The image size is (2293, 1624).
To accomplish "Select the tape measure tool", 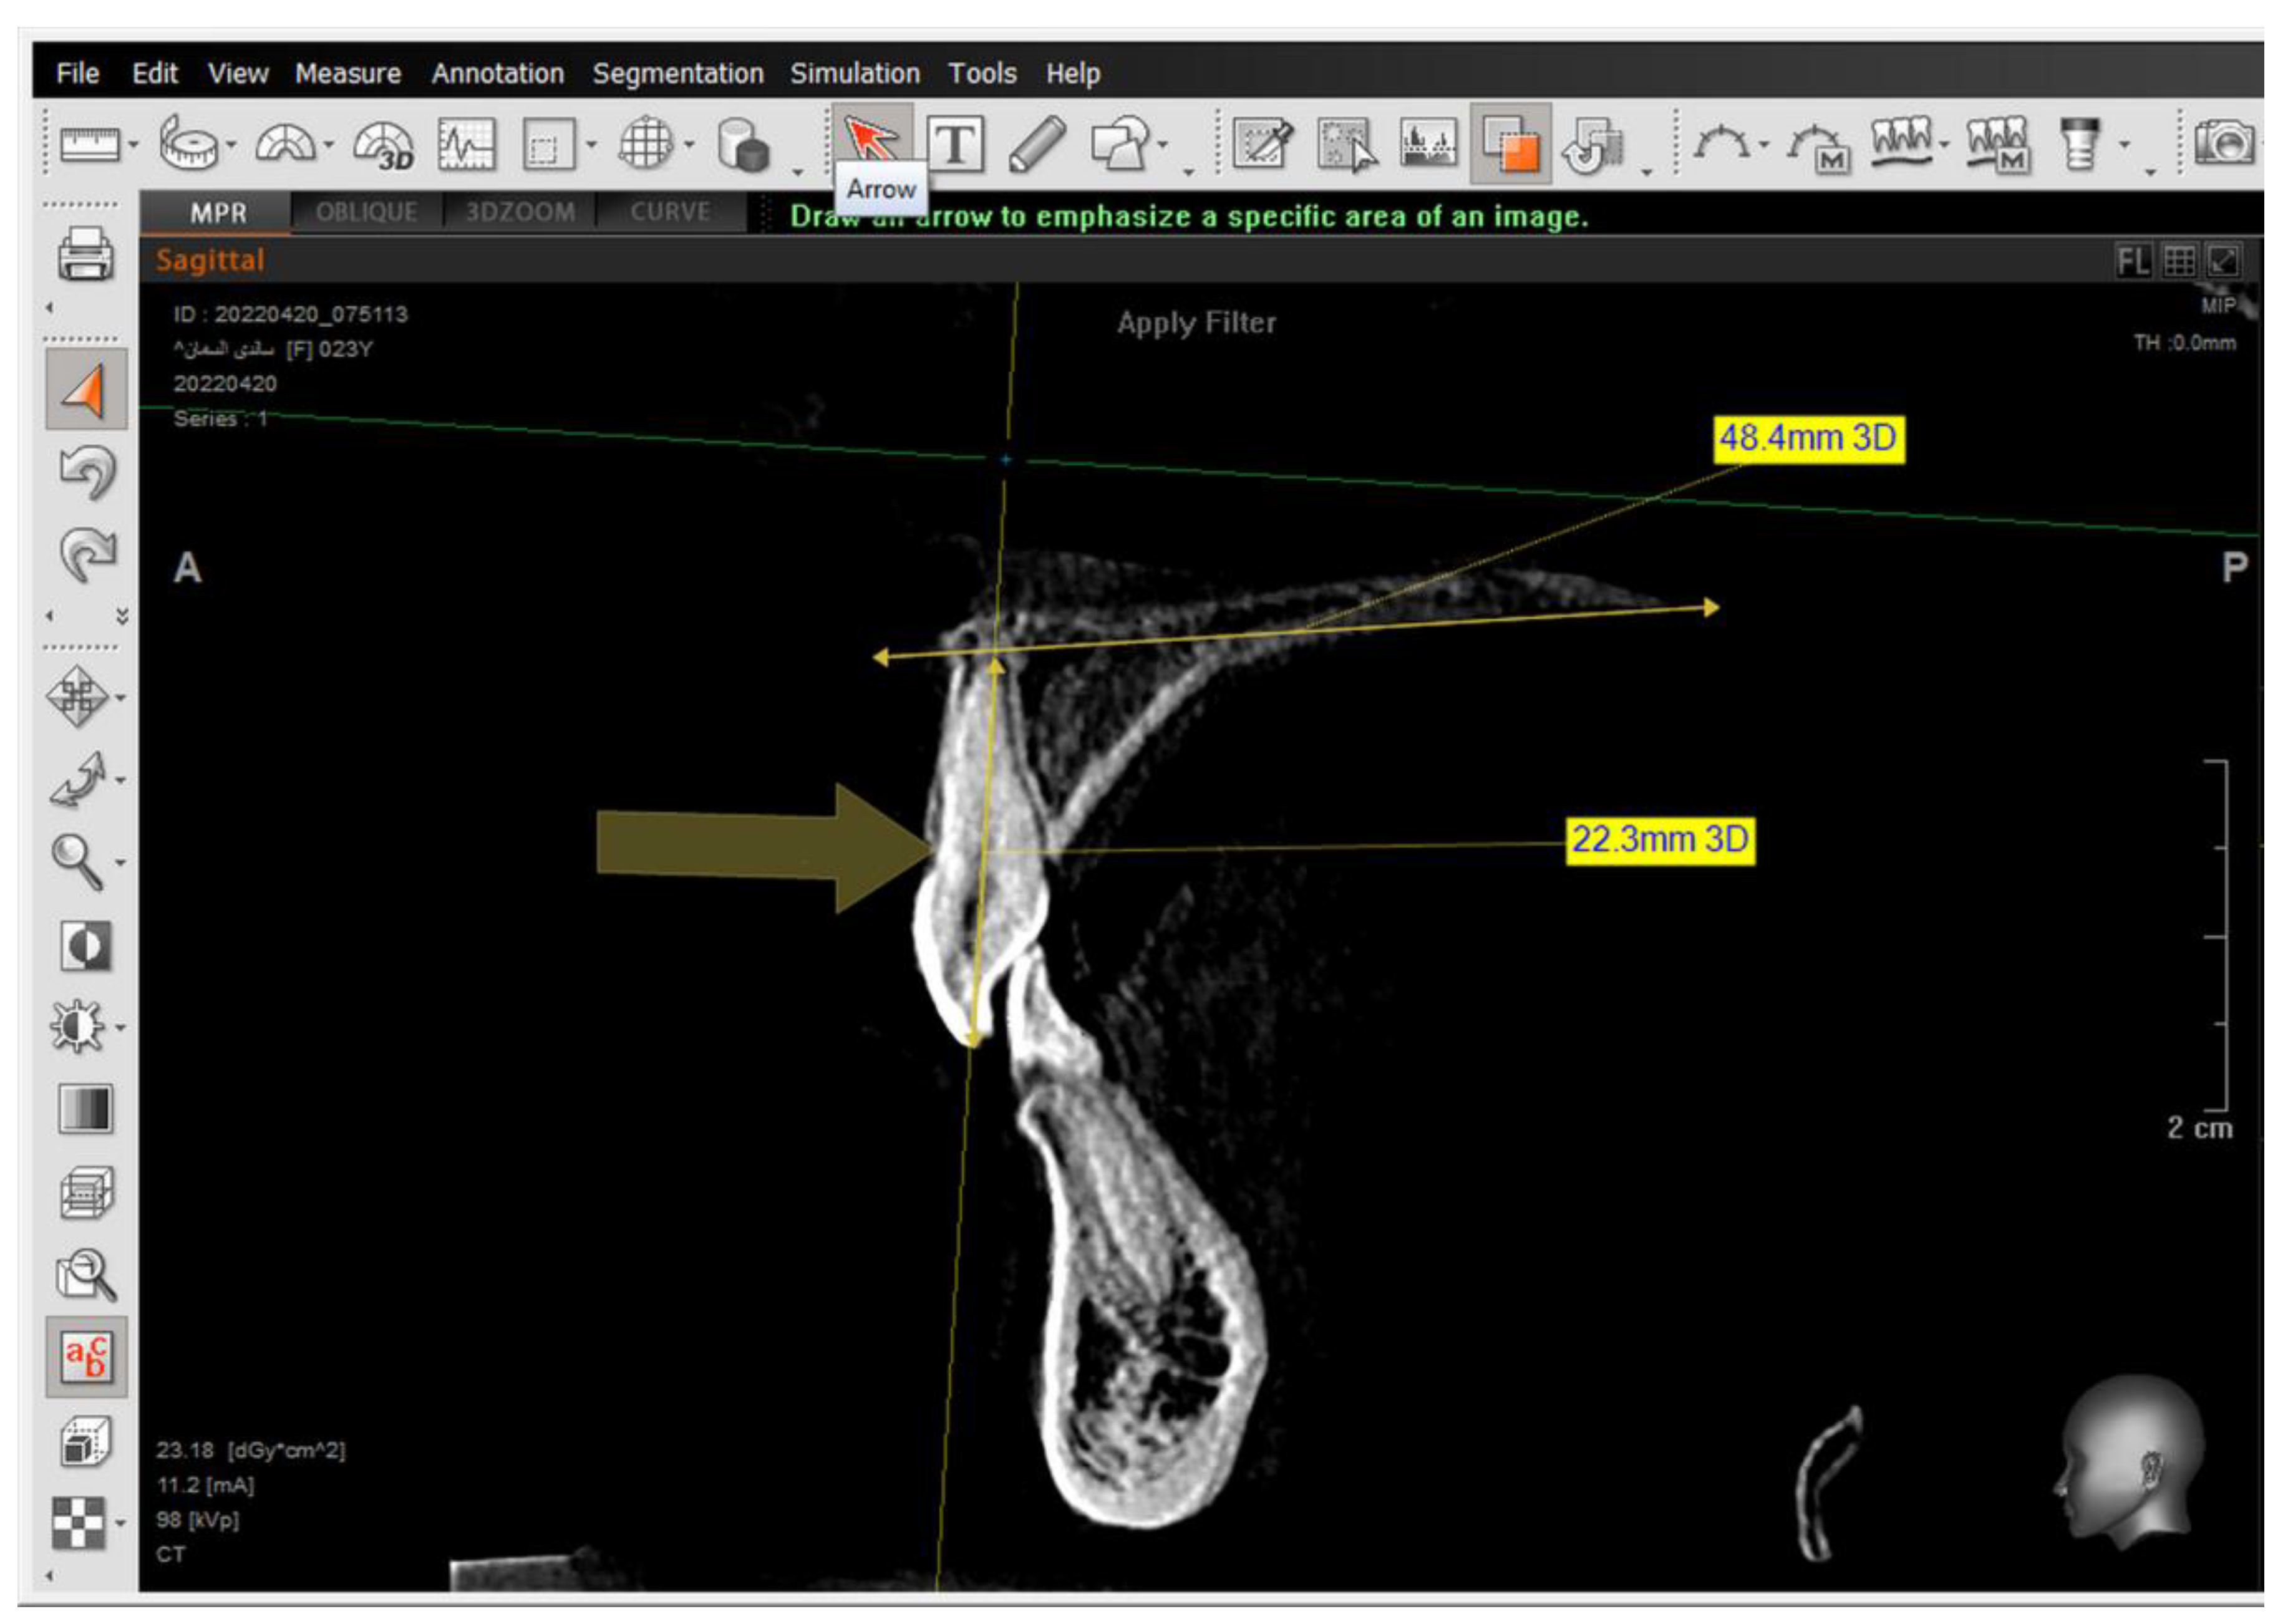I will (x=189, y=144).
